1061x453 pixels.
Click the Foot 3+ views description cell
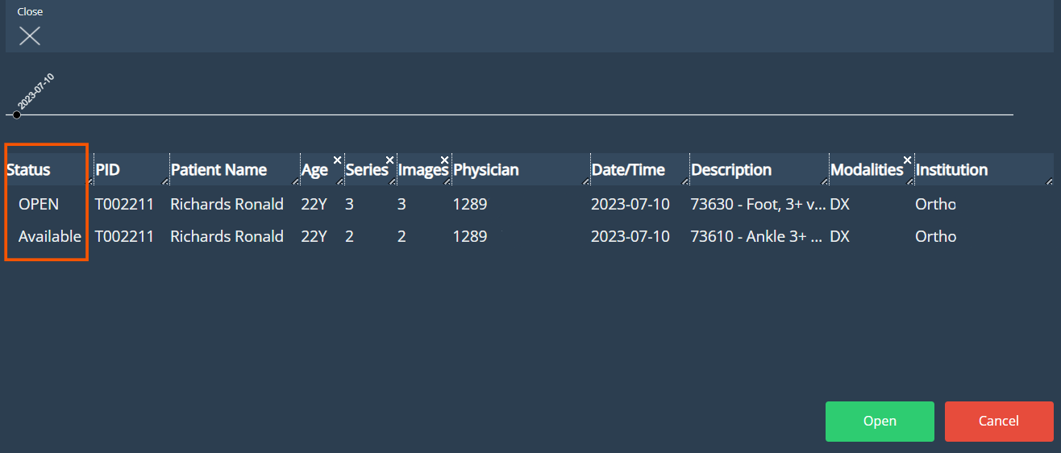coord(757,204)
